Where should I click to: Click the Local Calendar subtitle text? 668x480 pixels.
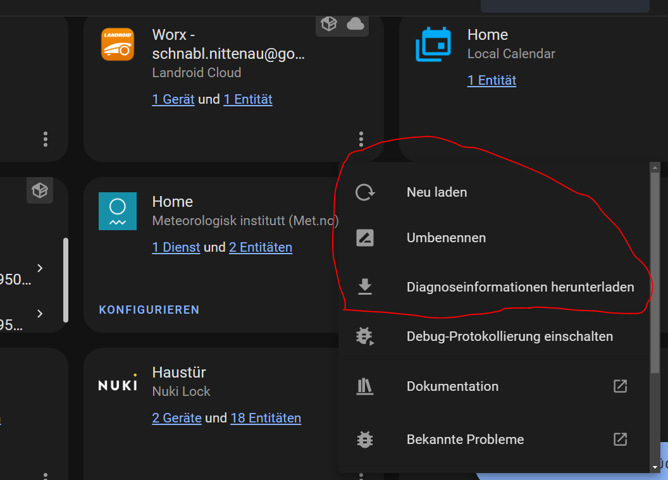pos(511,54)
